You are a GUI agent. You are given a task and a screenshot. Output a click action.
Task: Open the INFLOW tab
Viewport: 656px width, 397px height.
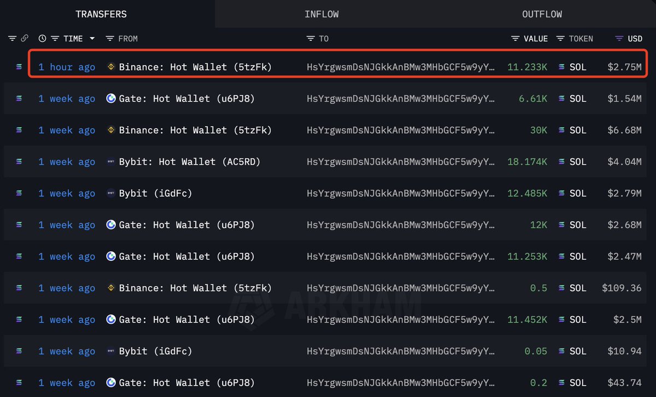(321, 14)
